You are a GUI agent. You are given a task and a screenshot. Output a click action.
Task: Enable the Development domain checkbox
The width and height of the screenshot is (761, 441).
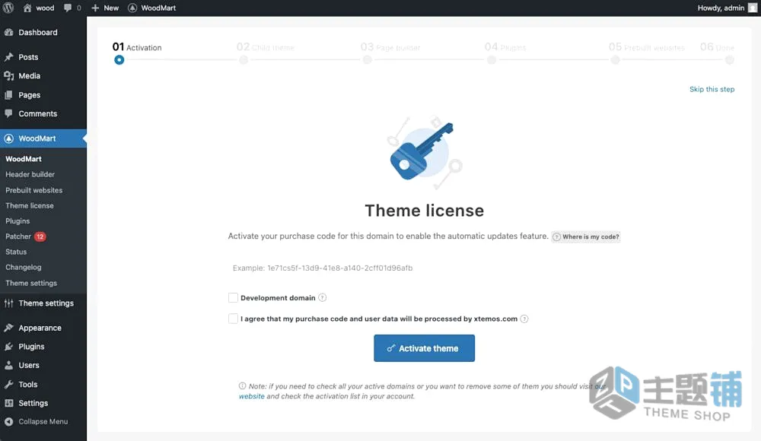[x=233, y=298]
